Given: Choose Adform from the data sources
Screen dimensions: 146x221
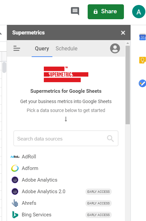Looking at the screenshot, I should (x=66, y=168).
